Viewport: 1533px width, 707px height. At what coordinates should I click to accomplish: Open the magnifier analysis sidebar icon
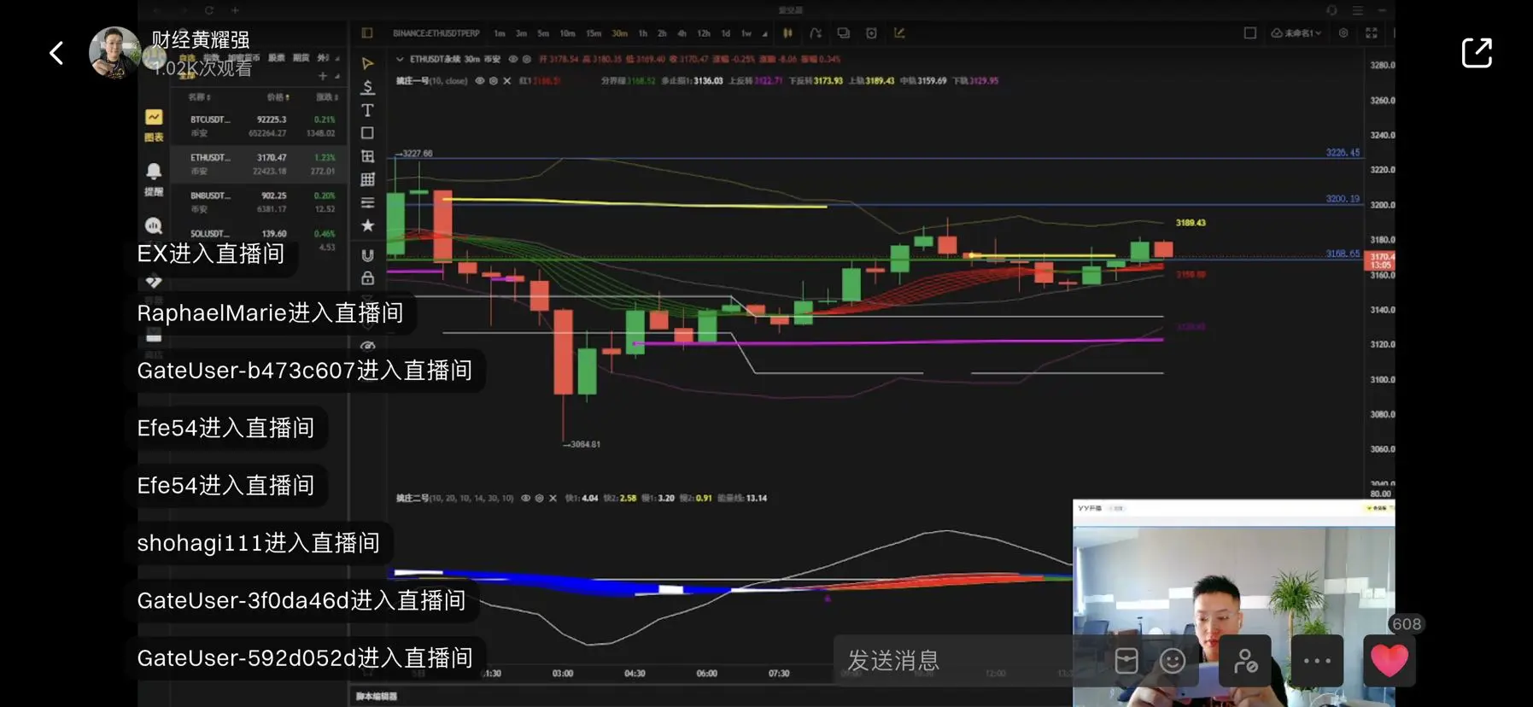tap(154, 225)
